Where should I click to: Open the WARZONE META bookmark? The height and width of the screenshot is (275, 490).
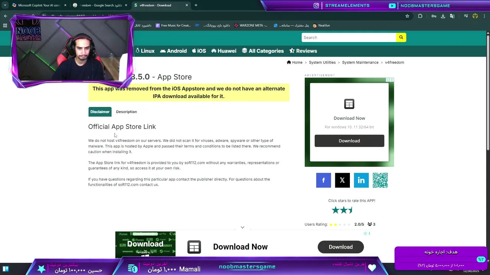tap(251, 26)
